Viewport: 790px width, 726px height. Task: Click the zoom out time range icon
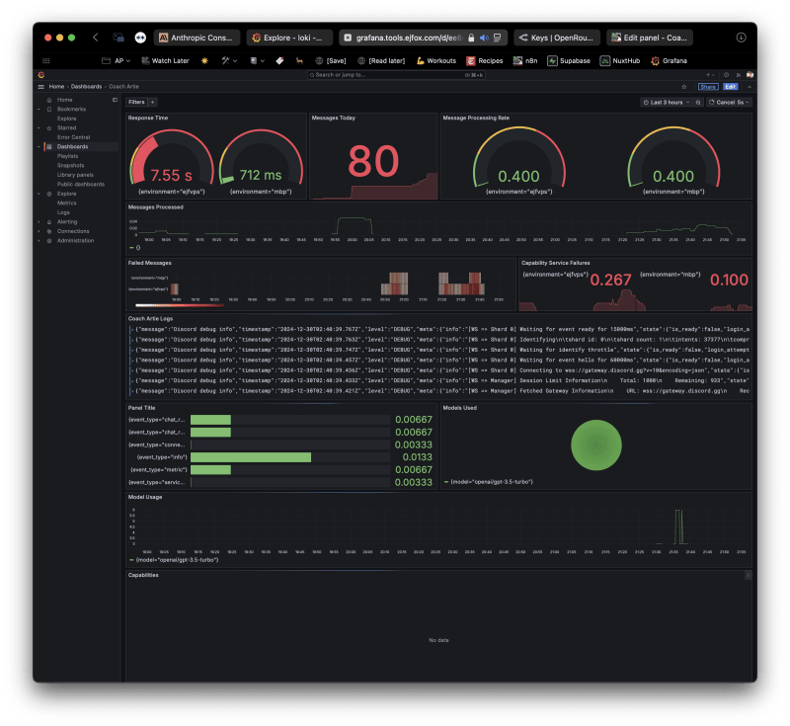(x=698, y=103)
